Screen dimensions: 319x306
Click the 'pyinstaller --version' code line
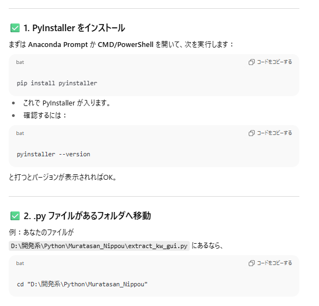pyautogui.click(x=53, y=154)
